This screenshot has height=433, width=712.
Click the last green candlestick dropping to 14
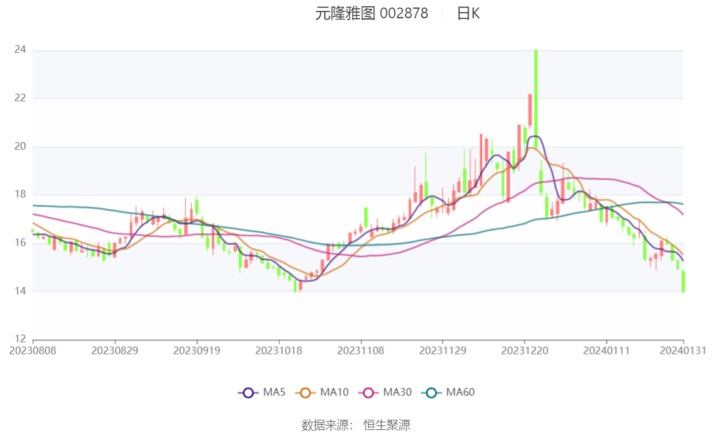pyautogui.click(x=683, y=282)
